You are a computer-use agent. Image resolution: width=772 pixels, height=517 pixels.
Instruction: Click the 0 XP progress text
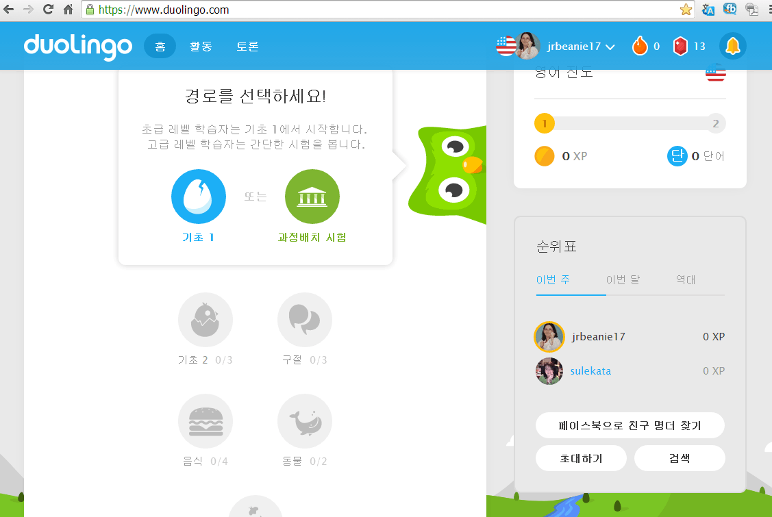pos(575,156)
